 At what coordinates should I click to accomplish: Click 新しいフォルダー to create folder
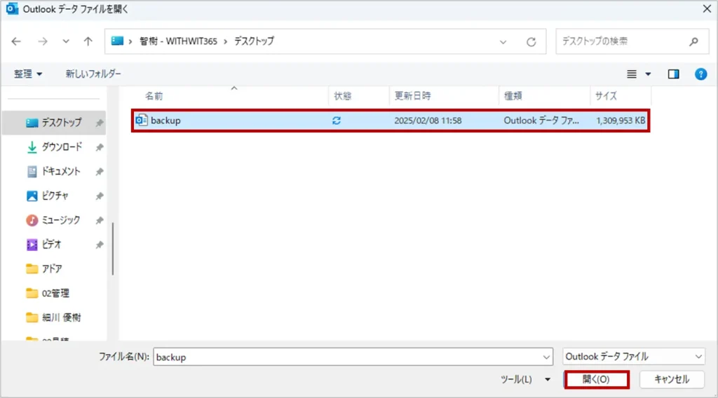click(93, 74)
